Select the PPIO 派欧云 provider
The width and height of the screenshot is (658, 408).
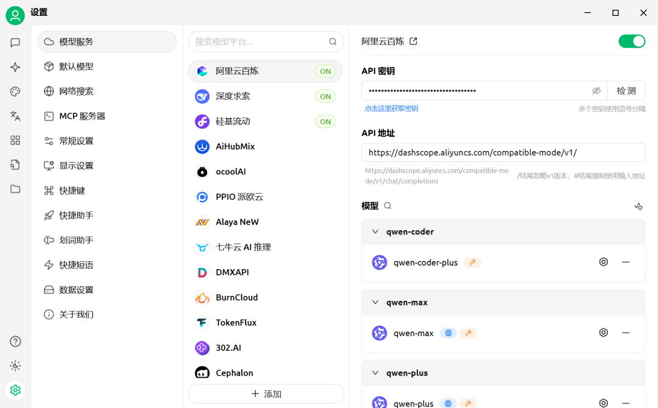click(265, 197)
